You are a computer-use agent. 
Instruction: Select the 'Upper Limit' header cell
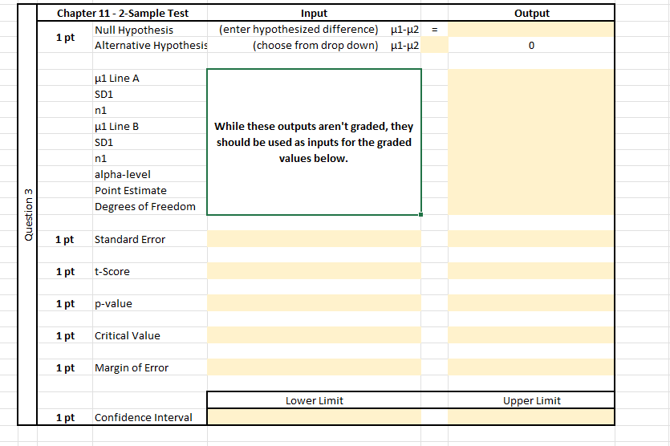click(x=531, y=400)
